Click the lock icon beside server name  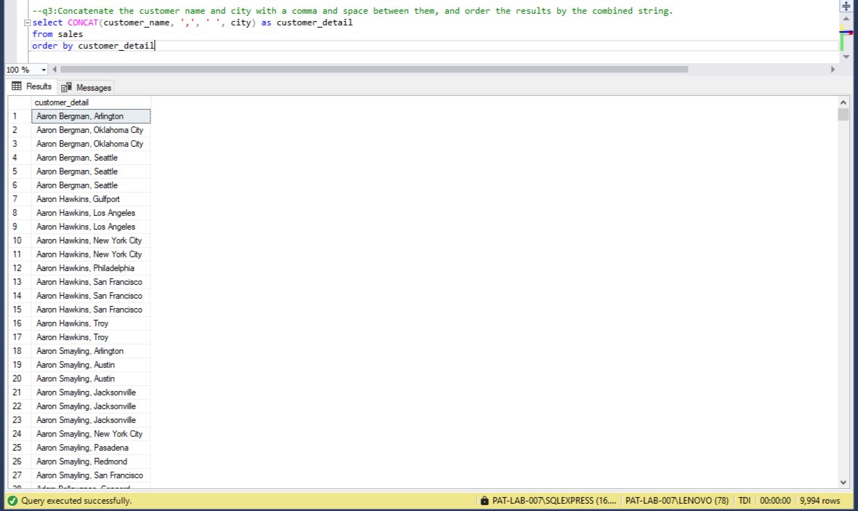click(x=484, y=501)
